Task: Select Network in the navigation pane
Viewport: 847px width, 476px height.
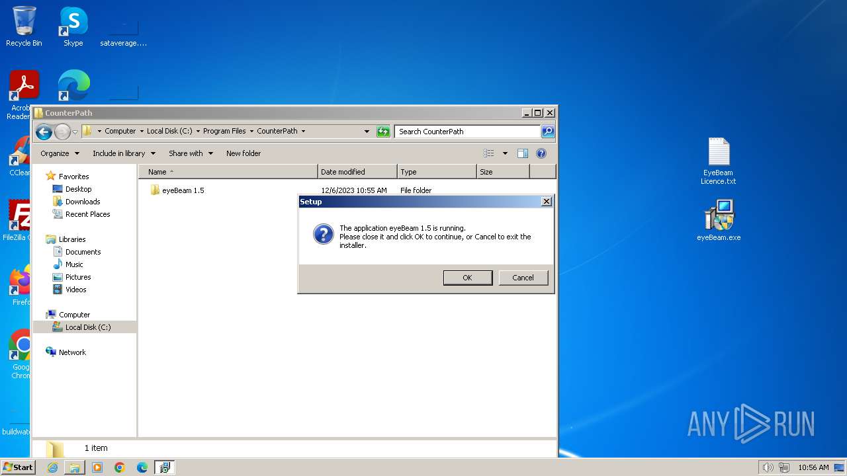Action: click(x=66, y=352)
